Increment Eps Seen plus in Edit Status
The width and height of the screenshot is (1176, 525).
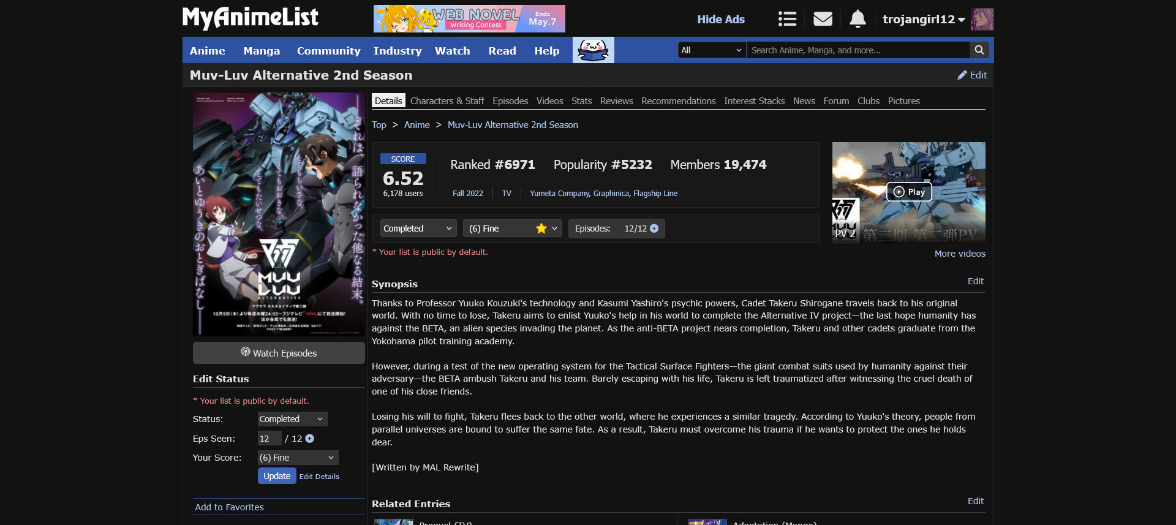pyautogui.click(x=309, y=439)
